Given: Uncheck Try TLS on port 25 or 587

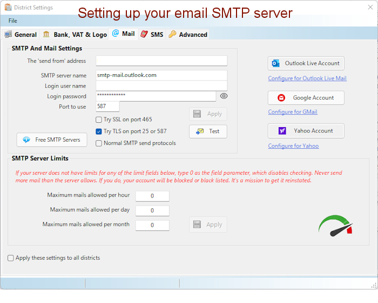Looking at the screenshot, I should 99,131.
